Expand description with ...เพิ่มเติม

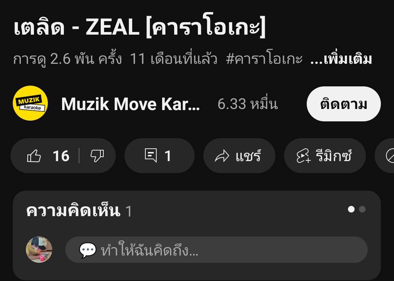[341, 59]
